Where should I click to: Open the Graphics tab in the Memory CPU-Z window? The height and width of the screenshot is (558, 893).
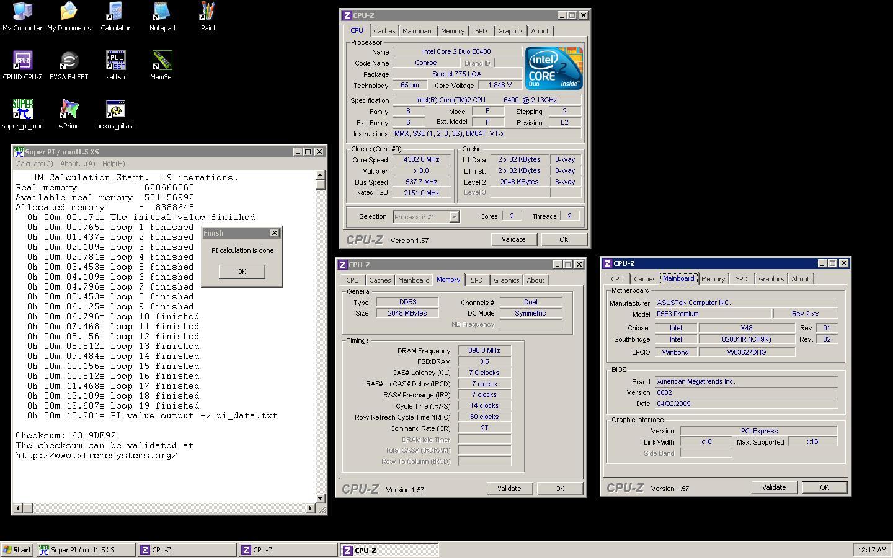click(506, 280)
